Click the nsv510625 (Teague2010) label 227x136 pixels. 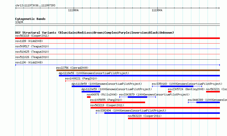coord(32,52)
